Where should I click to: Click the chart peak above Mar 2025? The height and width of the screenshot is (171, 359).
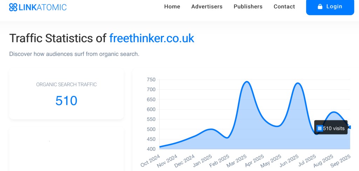[x=246, y=82]
